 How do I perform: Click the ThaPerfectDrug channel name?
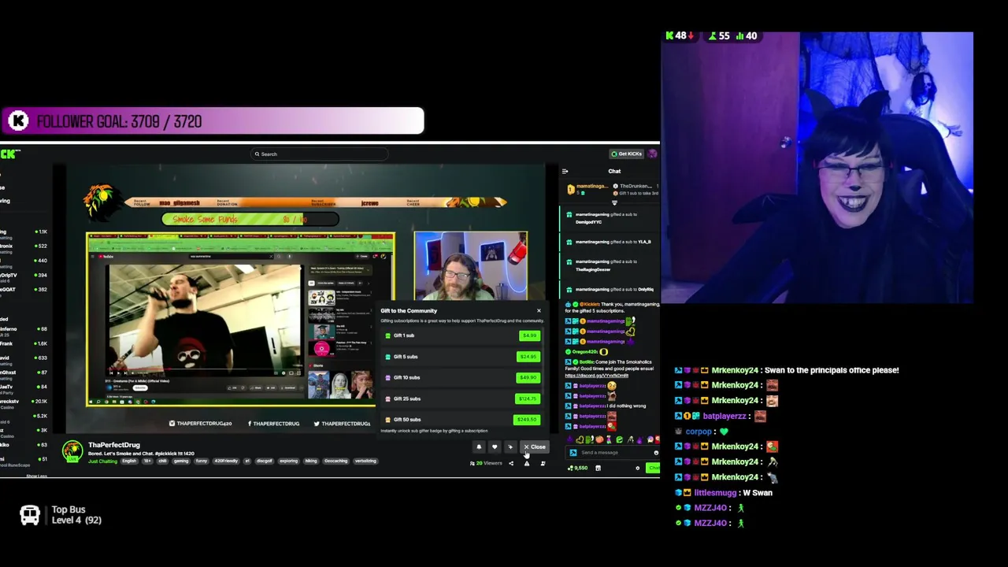click(x=114, y=445)
